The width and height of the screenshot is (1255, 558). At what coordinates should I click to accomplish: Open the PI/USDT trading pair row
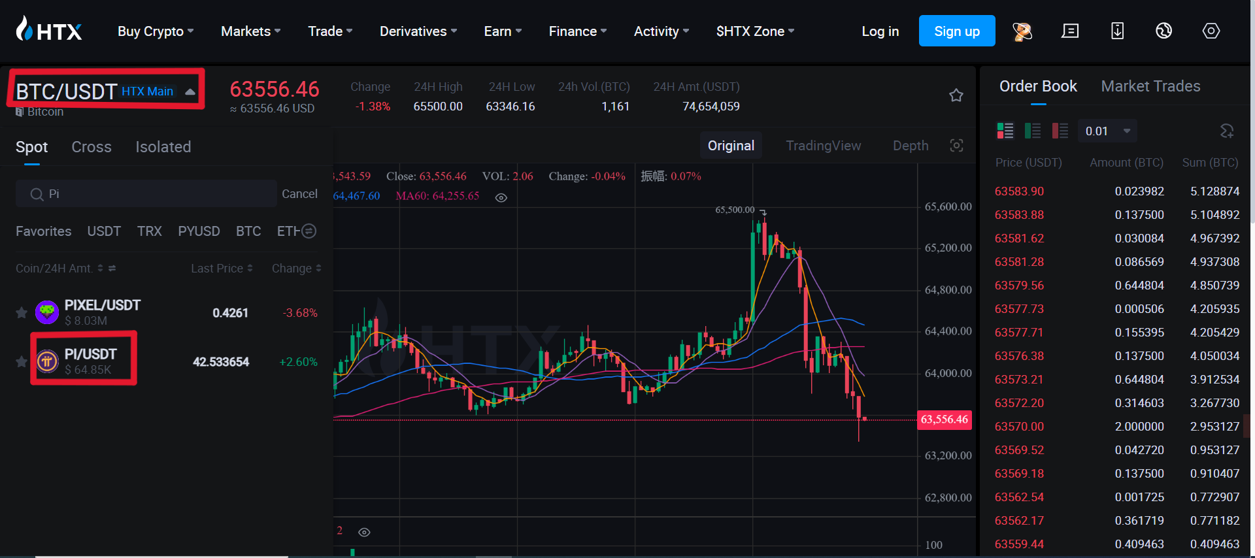(167, 361)
